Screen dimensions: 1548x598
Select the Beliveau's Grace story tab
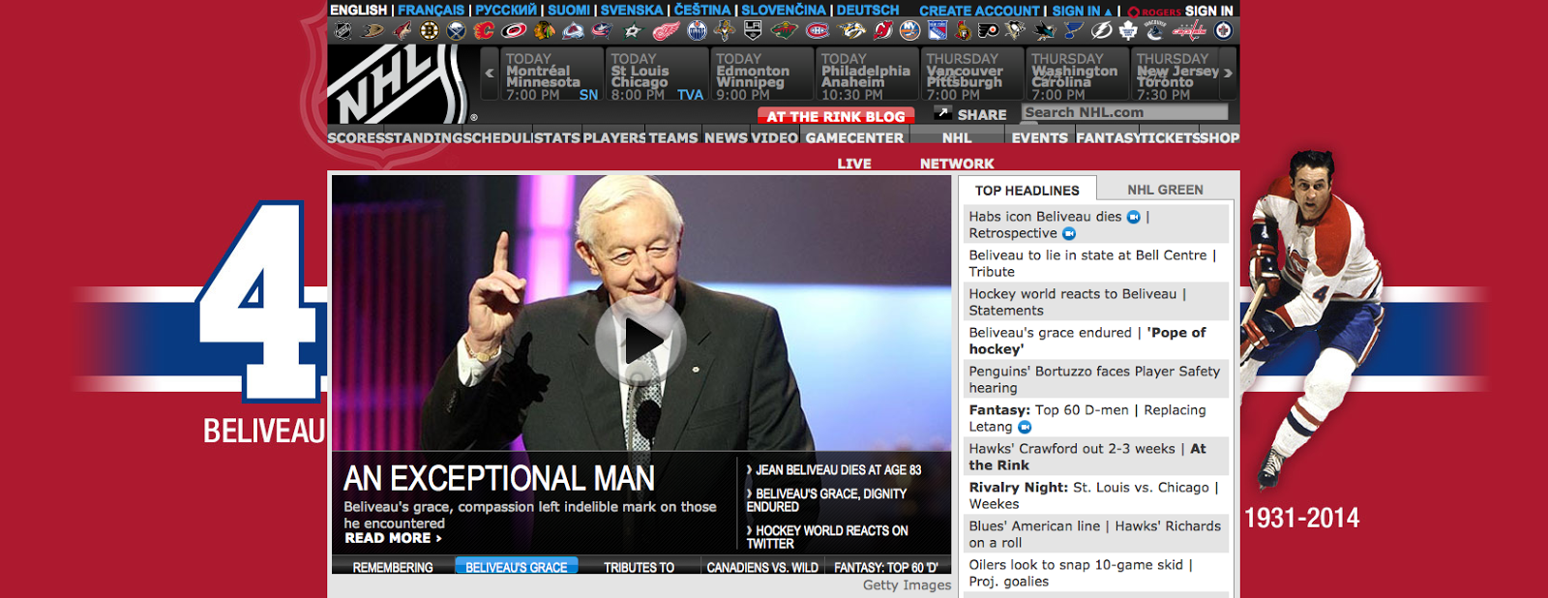517,567
